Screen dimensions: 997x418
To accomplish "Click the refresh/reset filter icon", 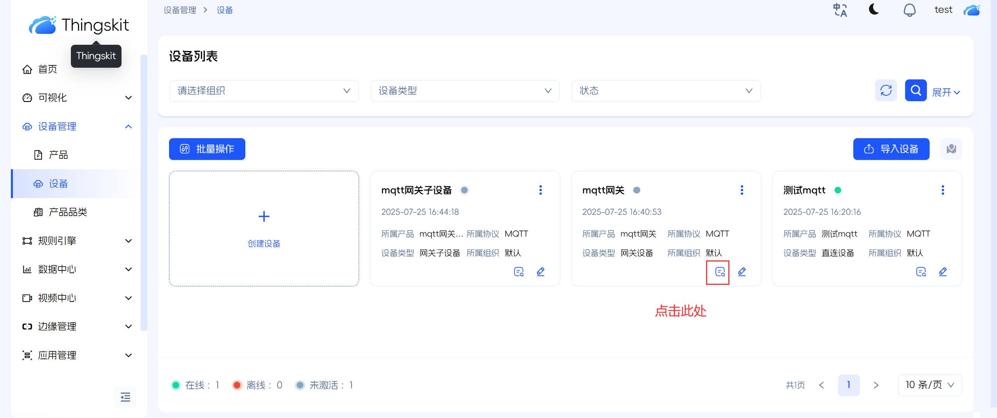I will [x=886, y=91].
